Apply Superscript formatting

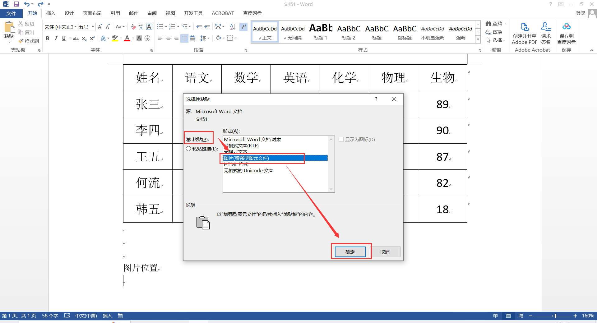(x=92, y=38)
